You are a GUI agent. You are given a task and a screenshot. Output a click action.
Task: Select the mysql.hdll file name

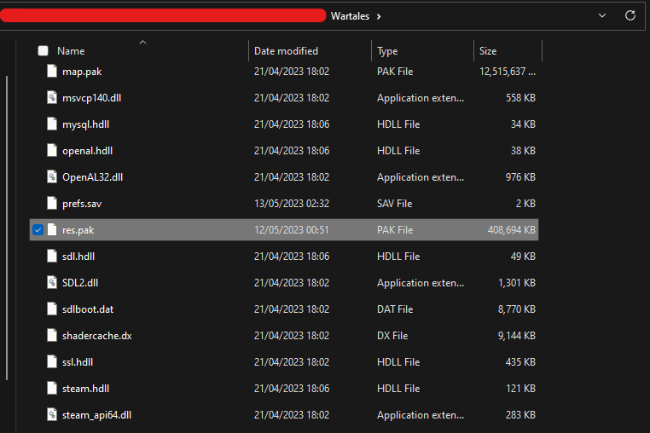(86, 124)
